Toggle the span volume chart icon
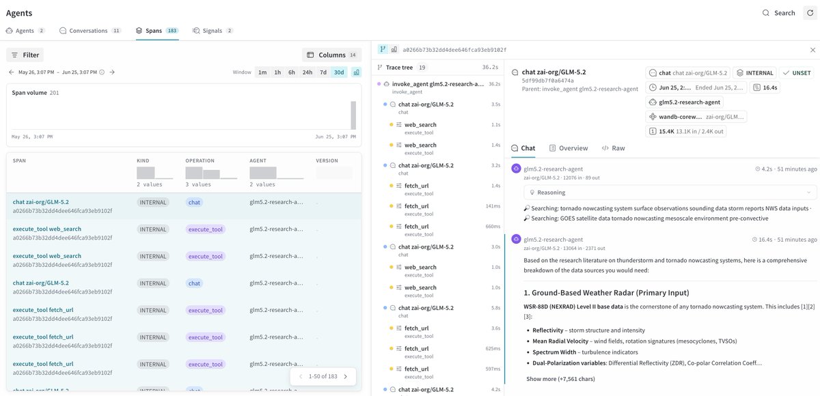Screen dimensions: 820x396 [x=356, y=72]
